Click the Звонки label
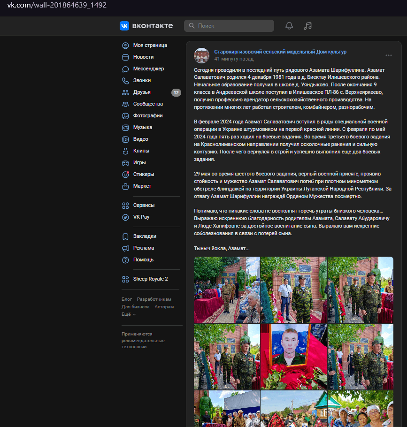This screenshot has height=427, width=407. [x=142, y=80]
